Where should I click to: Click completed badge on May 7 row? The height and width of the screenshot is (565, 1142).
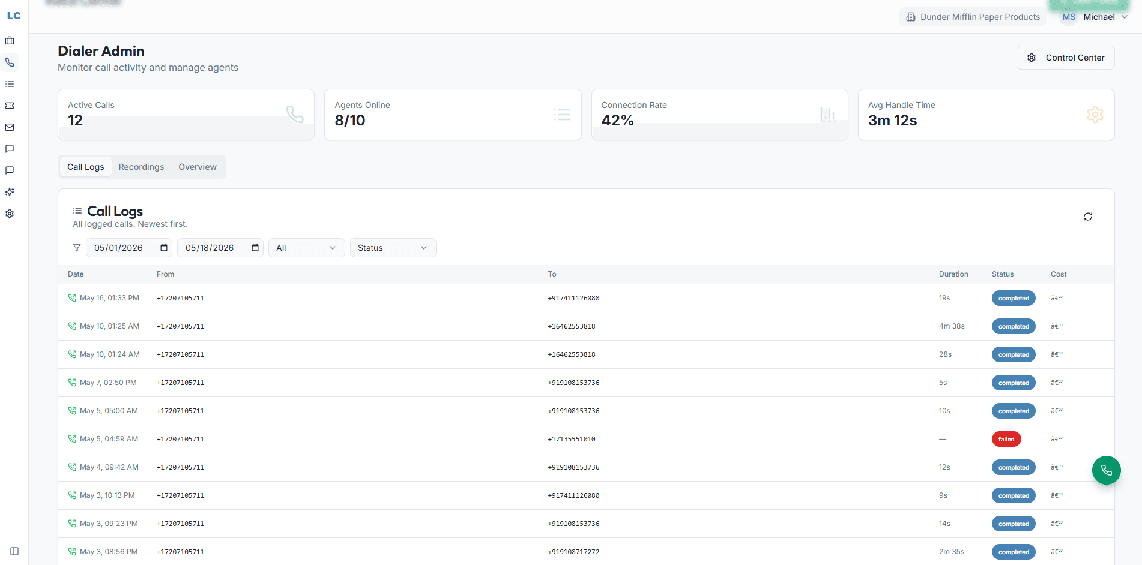(1014, 383)
